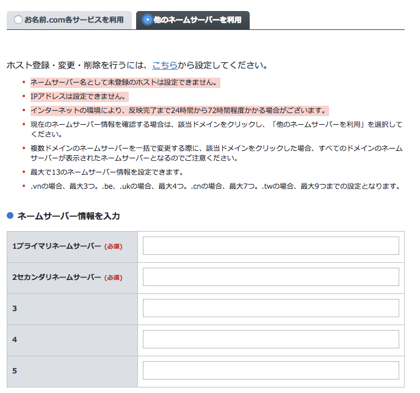Switch to the 他のネームサーバーを利用 tab
Image resolution: width=420 pixels, height=393 pixels.
[193, 20]
